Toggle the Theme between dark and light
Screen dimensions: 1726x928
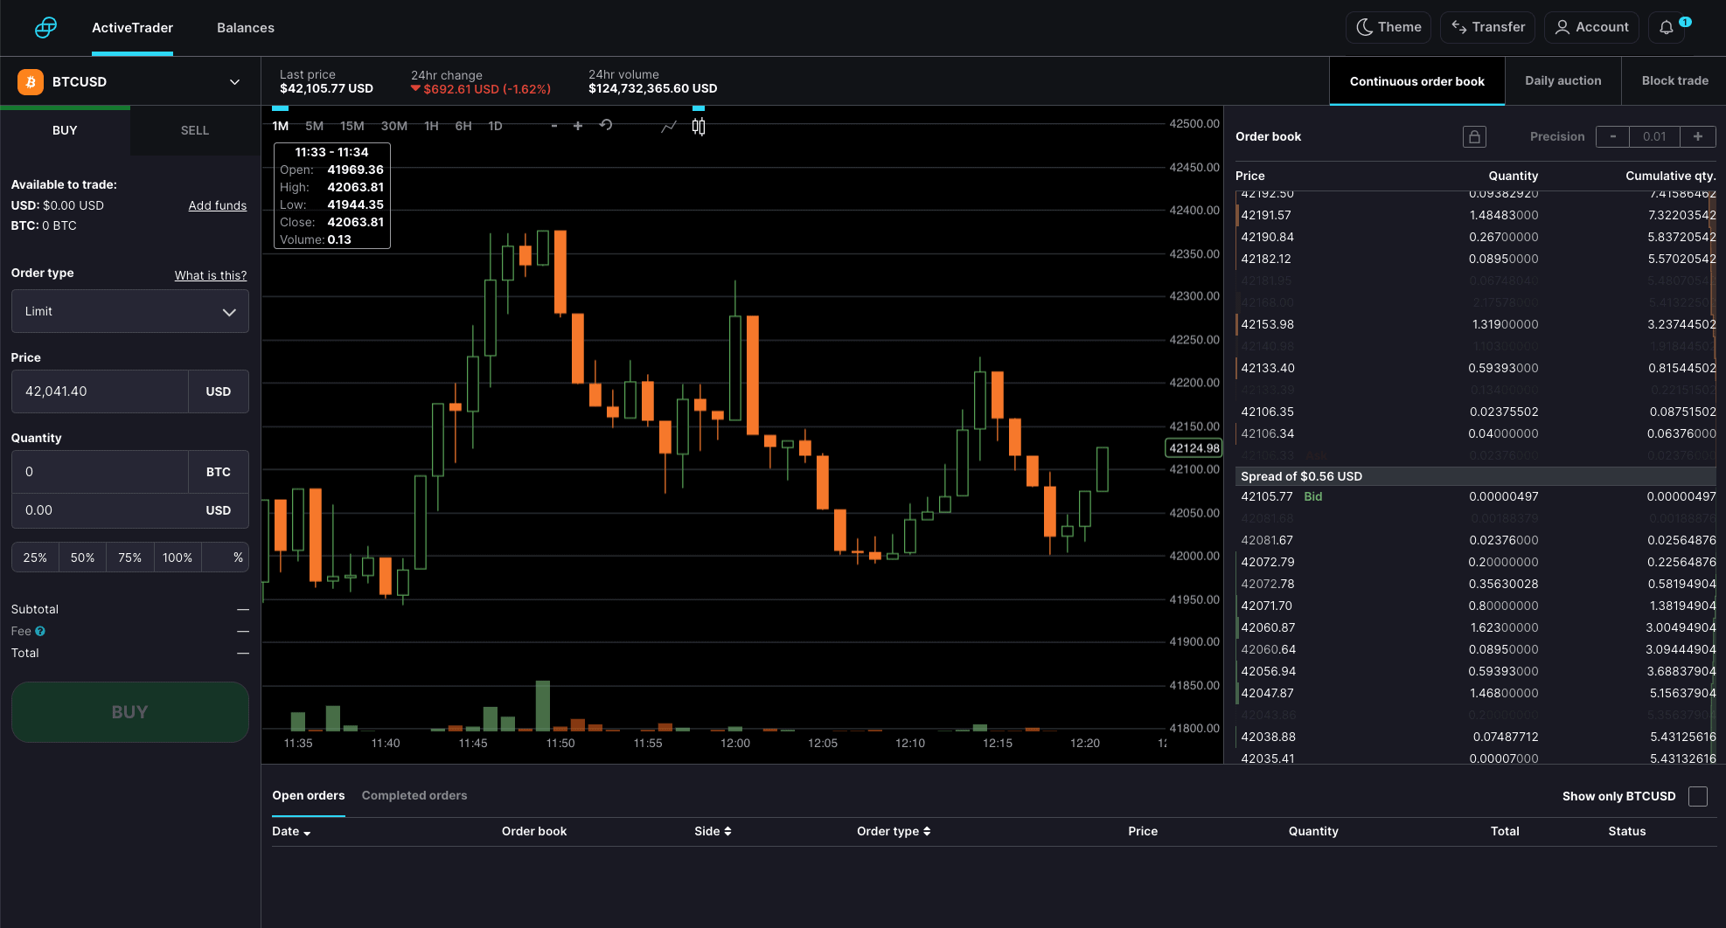point(1388,27)
